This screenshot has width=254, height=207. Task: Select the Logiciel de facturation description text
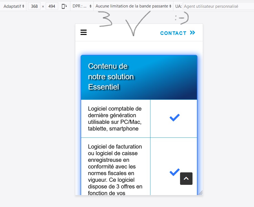pyautogui.click(x=115, y=170)
